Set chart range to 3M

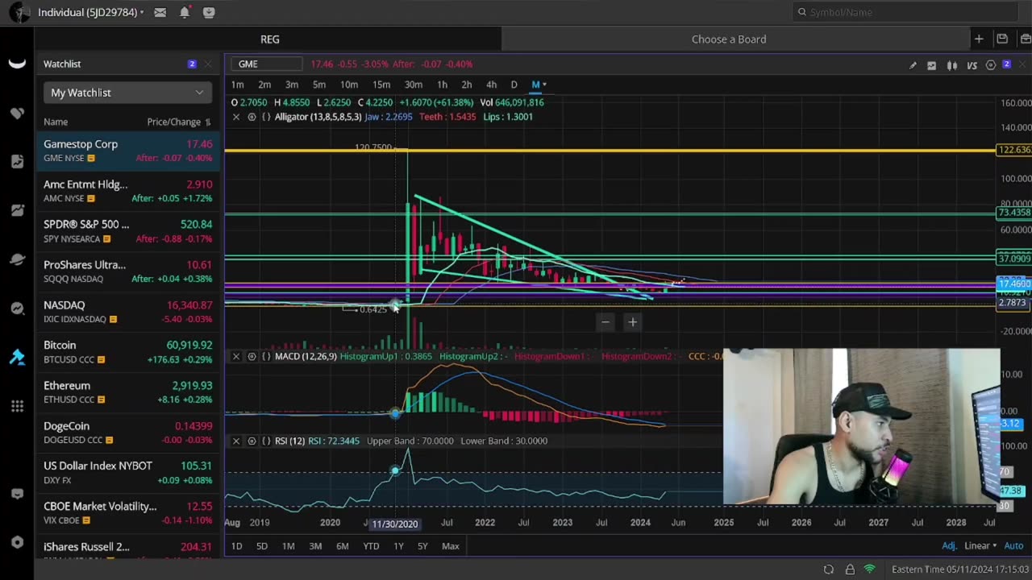click(315, 546)
